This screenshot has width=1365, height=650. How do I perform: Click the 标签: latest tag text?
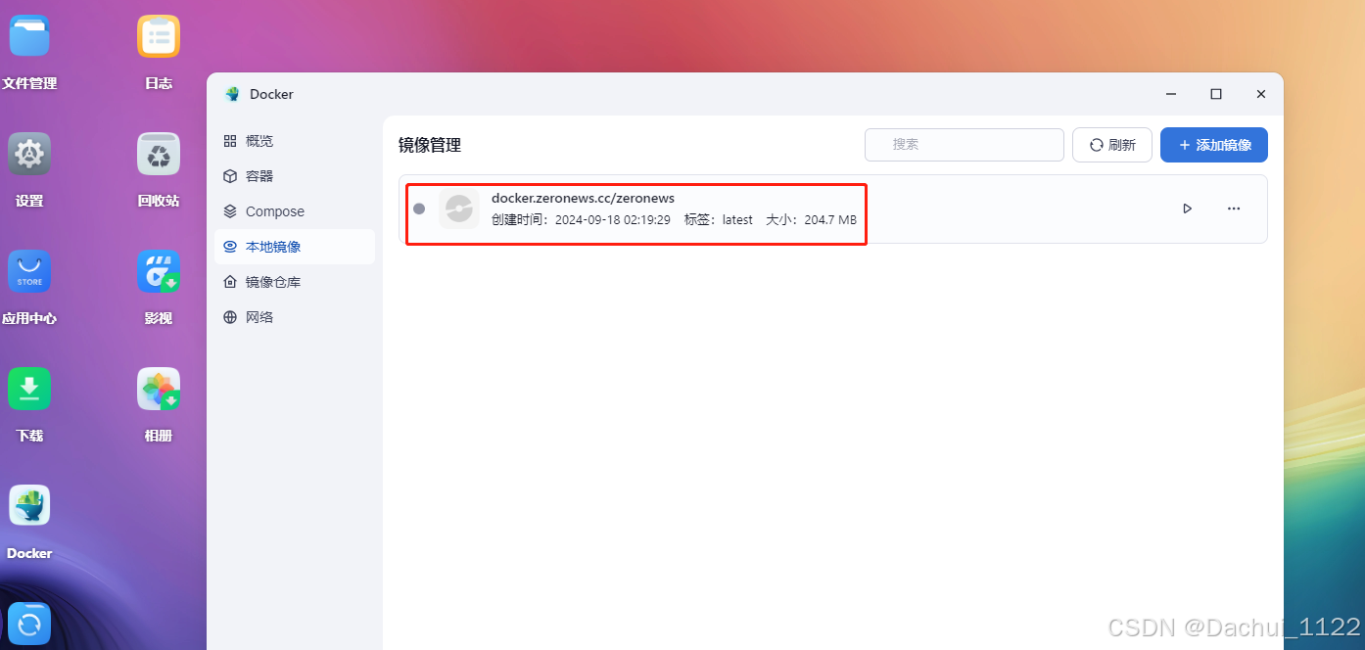tap(719, 220)
